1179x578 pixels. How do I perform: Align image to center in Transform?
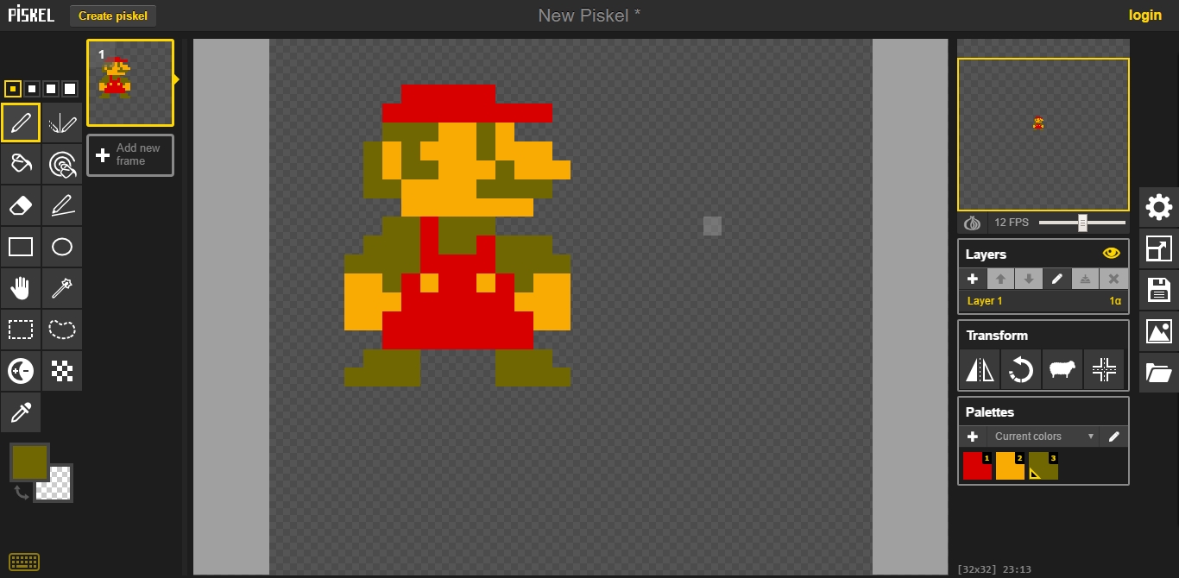1104,370
